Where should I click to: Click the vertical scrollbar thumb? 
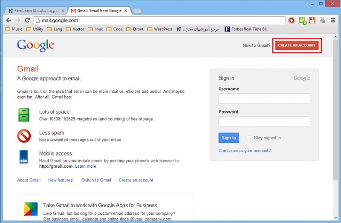(x=335, y=110)
